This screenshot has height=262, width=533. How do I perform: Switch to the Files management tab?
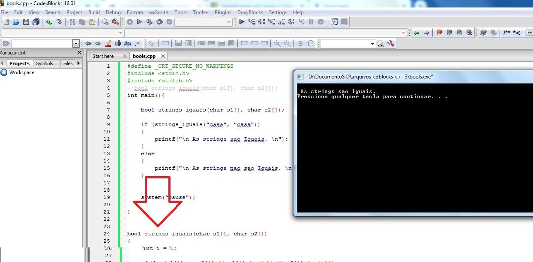click(68, 63)
